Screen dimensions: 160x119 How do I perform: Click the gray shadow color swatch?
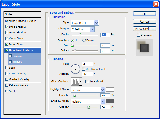(110, 101)
